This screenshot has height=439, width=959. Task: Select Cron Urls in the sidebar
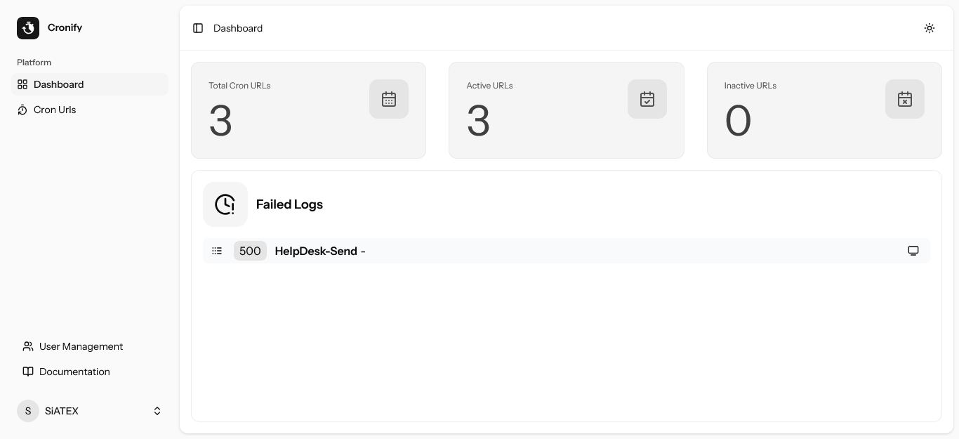(x=55, y=110)
